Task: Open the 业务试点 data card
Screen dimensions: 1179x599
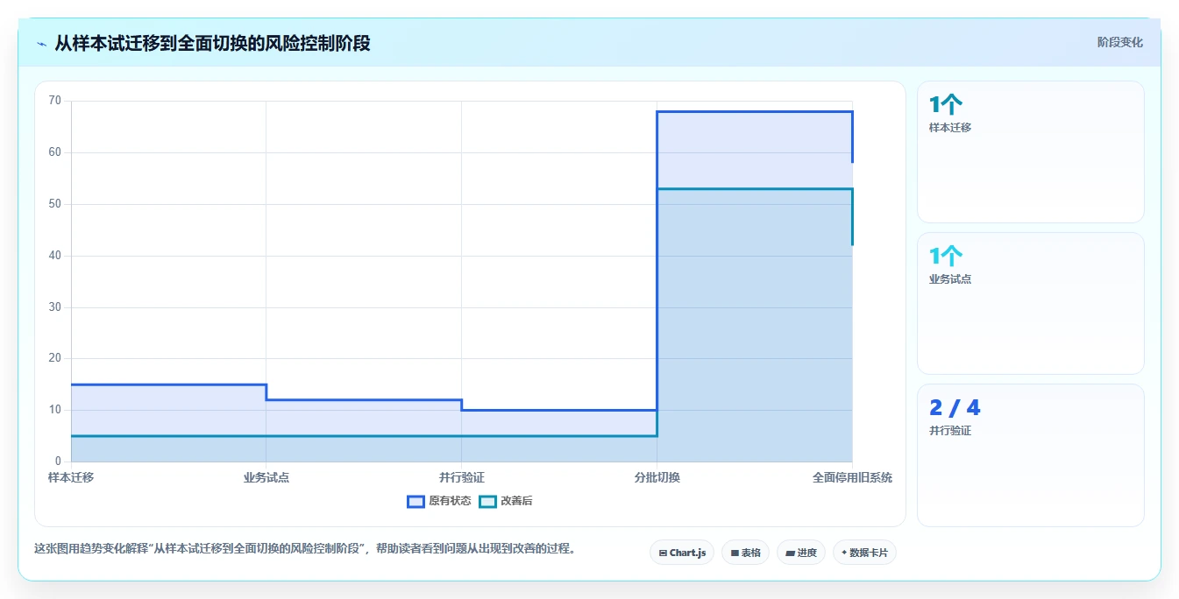Action: [x=1030, y=304]
